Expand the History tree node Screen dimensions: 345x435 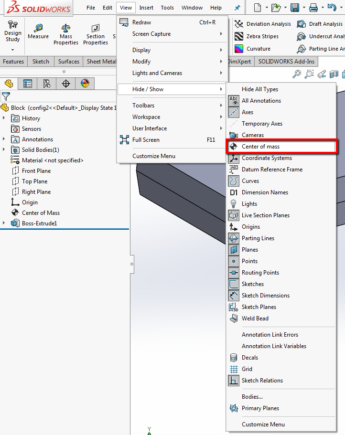click(4, 118)
